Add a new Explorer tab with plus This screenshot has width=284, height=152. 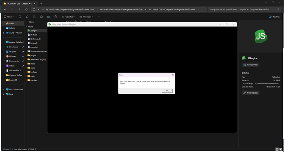(41, 4)
